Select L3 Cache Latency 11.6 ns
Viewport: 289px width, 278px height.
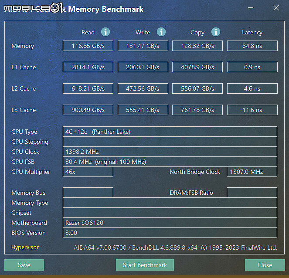click(x=252, y=110)
